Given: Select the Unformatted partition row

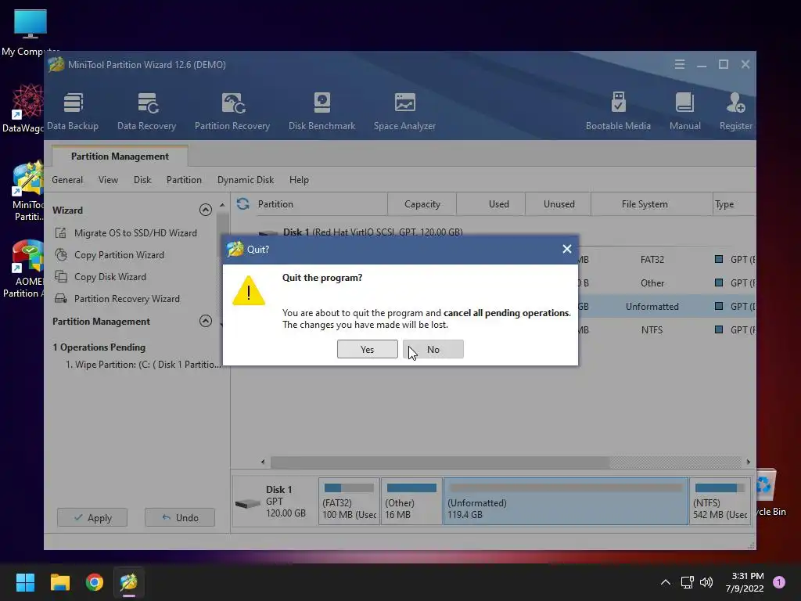Looking at the screenshot, I should click(667, 307).
